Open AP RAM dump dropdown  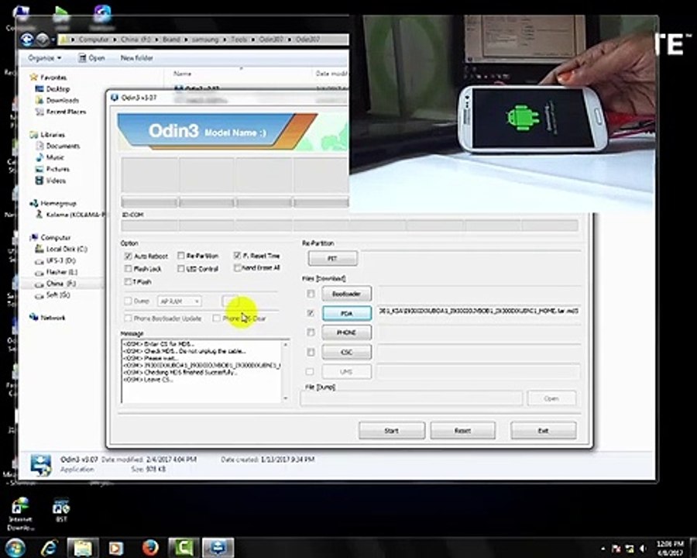180,301
